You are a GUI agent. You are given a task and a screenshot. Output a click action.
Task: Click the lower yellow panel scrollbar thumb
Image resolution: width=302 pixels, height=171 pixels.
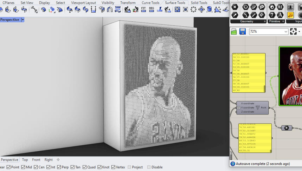point(271,151)
